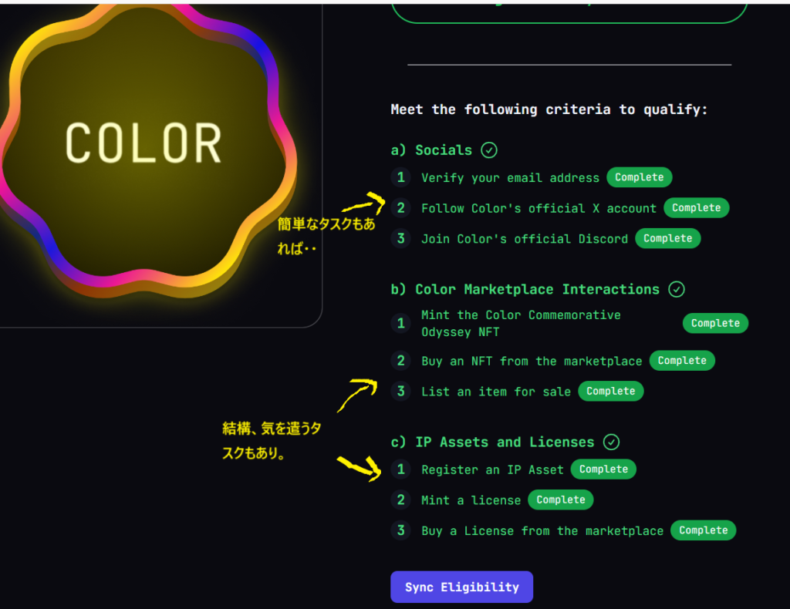Click the checkmark icon beside Socials
Image resolution: width=790 pixels, height=609 pixels.
pos(488,150)
